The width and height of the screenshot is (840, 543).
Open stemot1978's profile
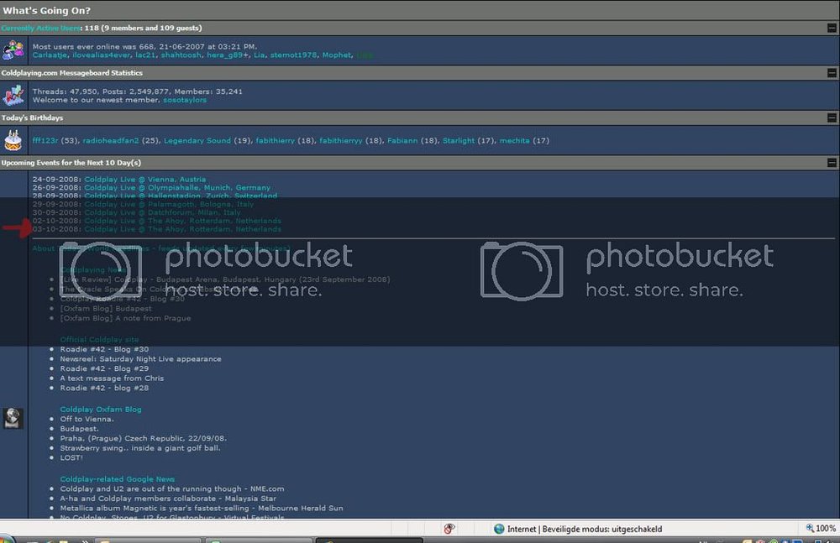[x=293, y=55]
